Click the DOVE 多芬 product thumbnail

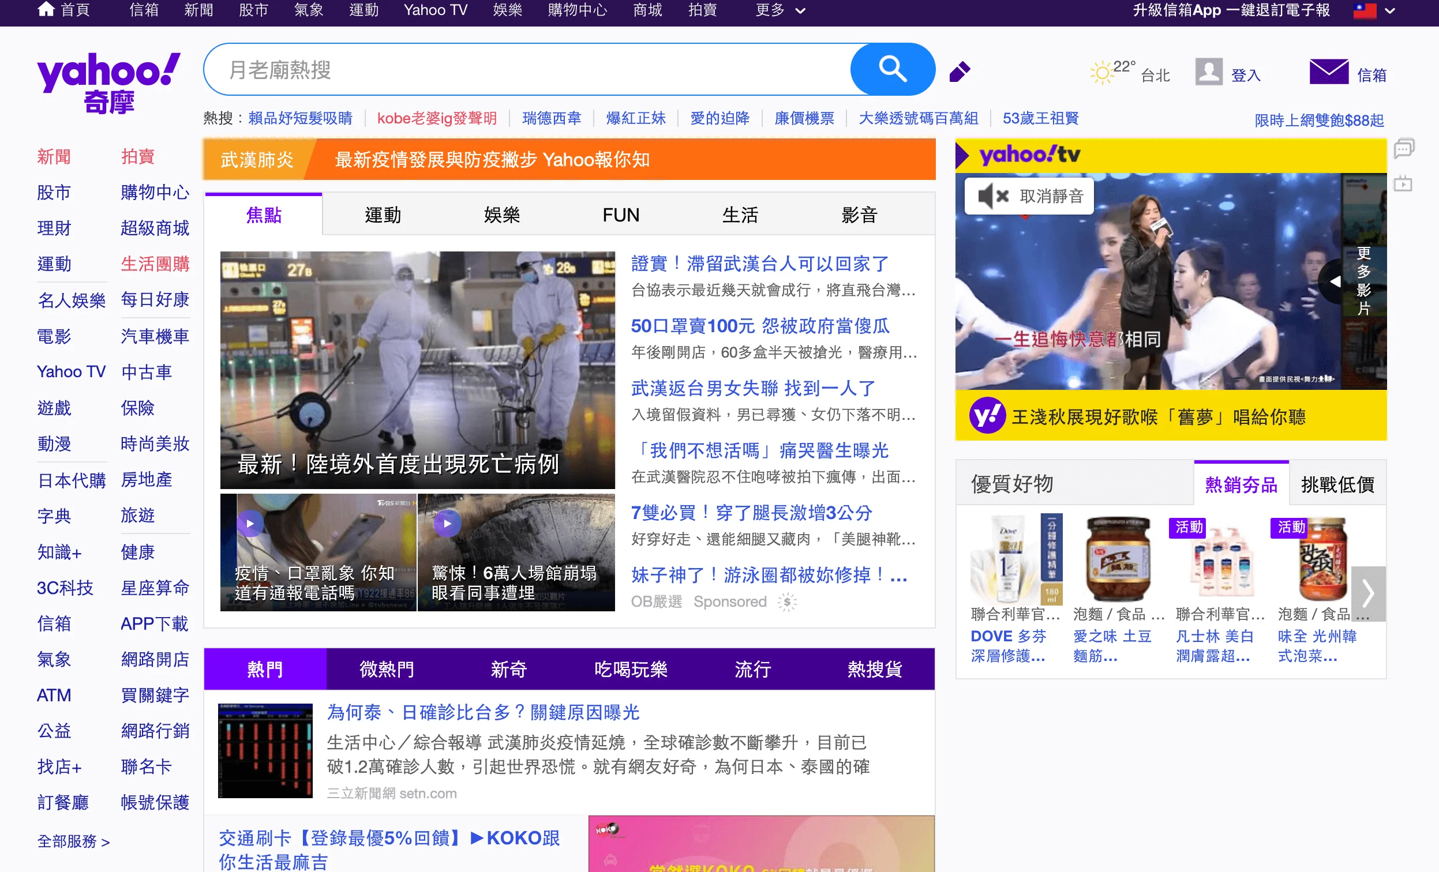(x=1016, y=559)
